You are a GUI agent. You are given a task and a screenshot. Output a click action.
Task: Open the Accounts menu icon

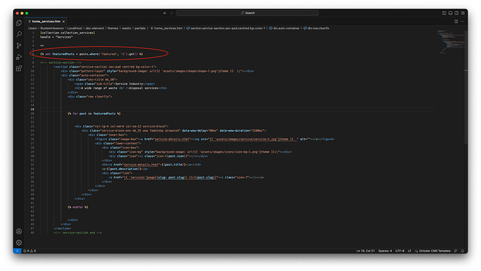pyautogui.click(x=19, y=231)
